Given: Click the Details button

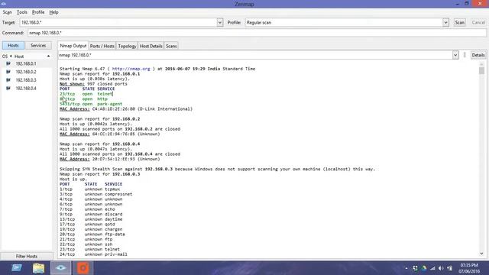Looking at the screenshot, I should click(478, 55).
